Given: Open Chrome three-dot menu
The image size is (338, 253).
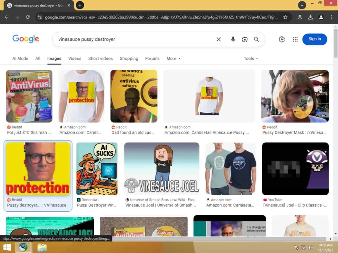Looking at the screenshot, I should [332, 17].
